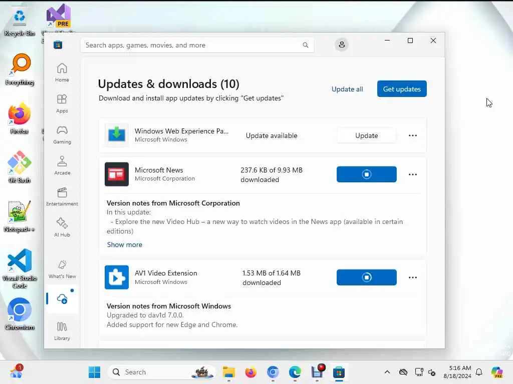
Task: Click 'Version notes from Microsoft Windows' heading
Action: coord(169,306)
